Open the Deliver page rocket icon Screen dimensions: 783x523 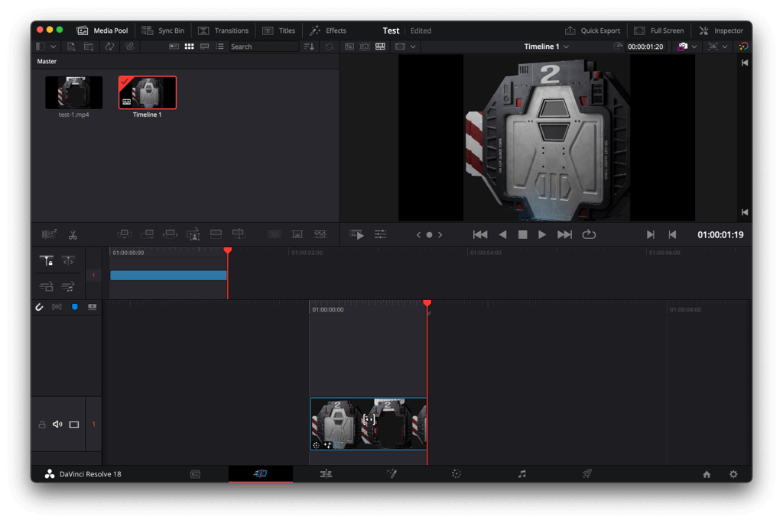[x=586, y=474]
